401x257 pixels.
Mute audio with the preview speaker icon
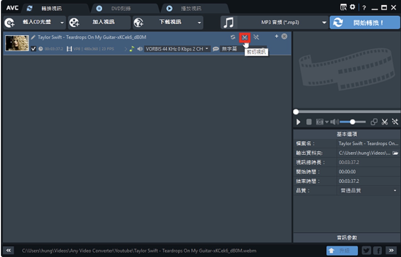point(334,122)
